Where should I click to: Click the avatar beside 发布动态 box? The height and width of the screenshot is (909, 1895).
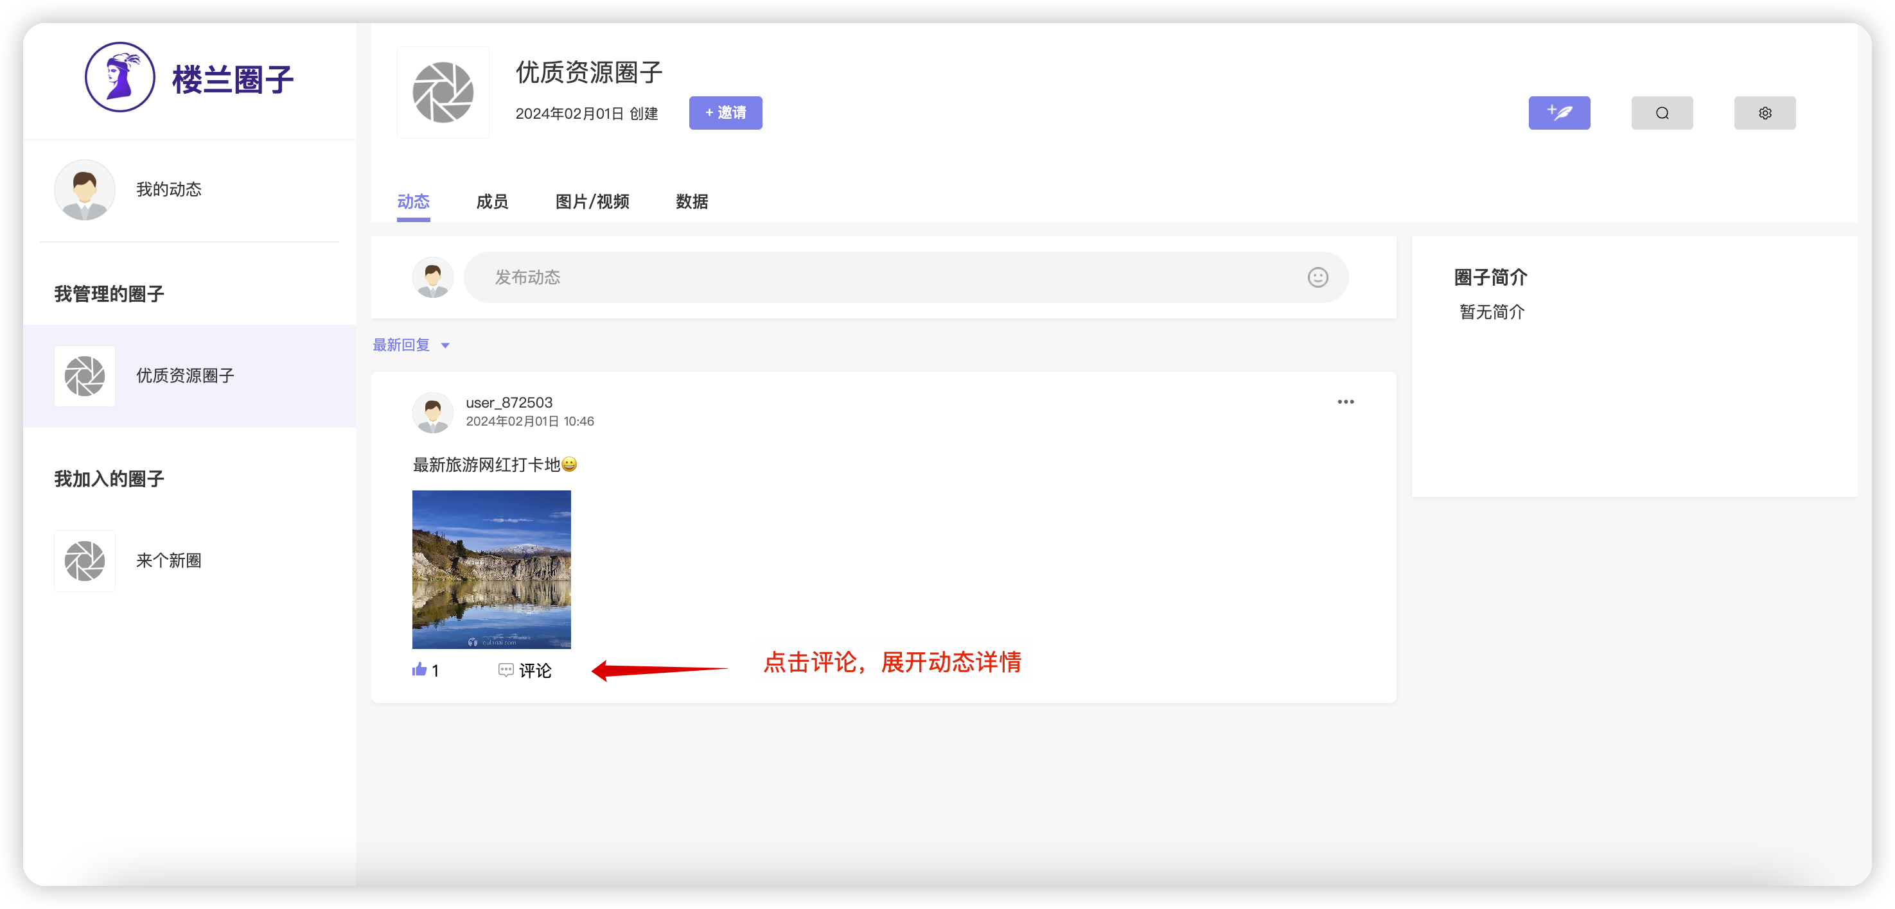(432, 277)
